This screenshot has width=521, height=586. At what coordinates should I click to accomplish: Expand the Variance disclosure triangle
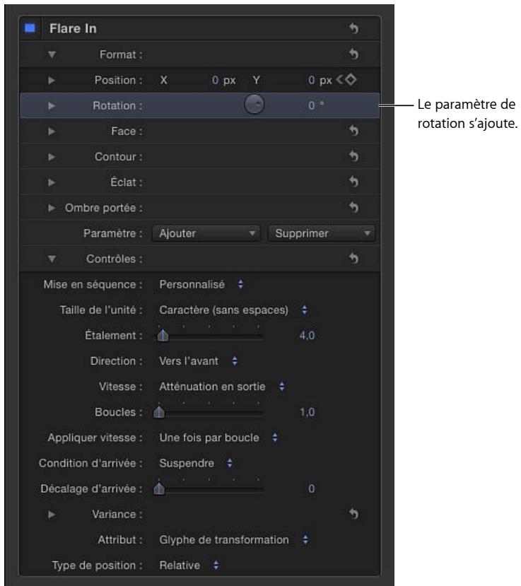pyautogui.click(x=52, y=515)
